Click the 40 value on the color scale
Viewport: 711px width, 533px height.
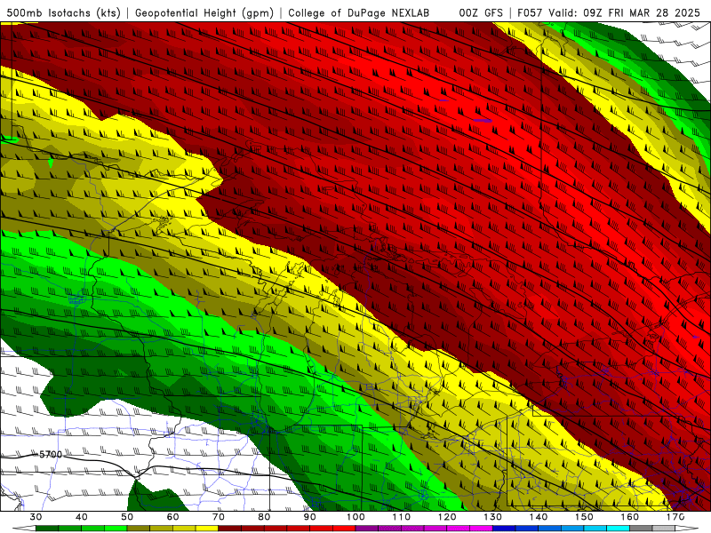(x=82, y=517)
